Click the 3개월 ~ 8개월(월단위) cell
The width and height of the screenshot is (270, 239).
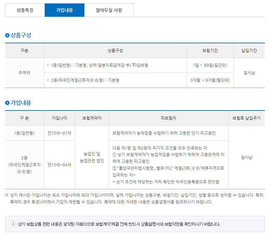pos(210,80)
